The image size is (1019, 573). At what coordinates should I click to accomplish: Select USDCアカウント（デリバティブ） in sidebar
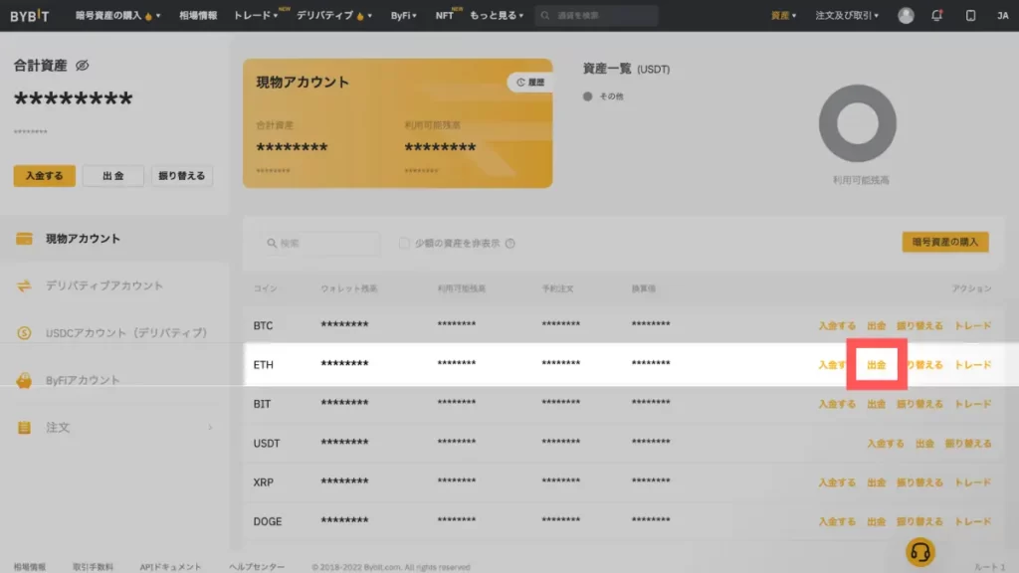126,332
